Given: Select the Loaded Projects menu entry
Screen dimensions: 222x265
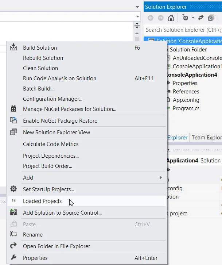Looking at the screenshot, I should 87,201.
